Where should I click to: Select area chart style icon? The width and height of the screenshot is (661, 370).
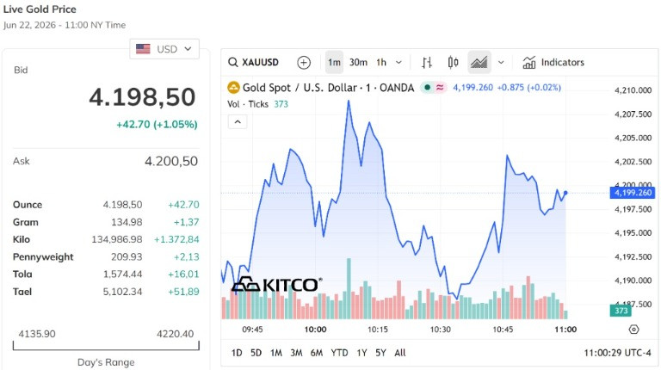(479, 62)
